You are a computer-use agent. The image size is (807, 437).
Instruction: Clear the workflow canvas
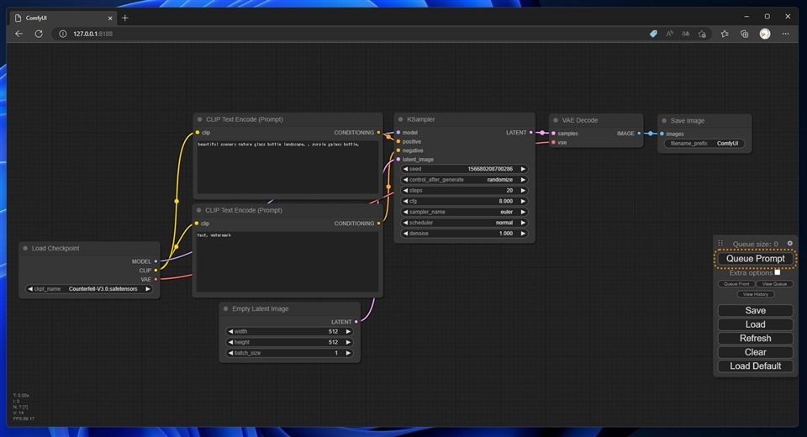coord(755,352)
